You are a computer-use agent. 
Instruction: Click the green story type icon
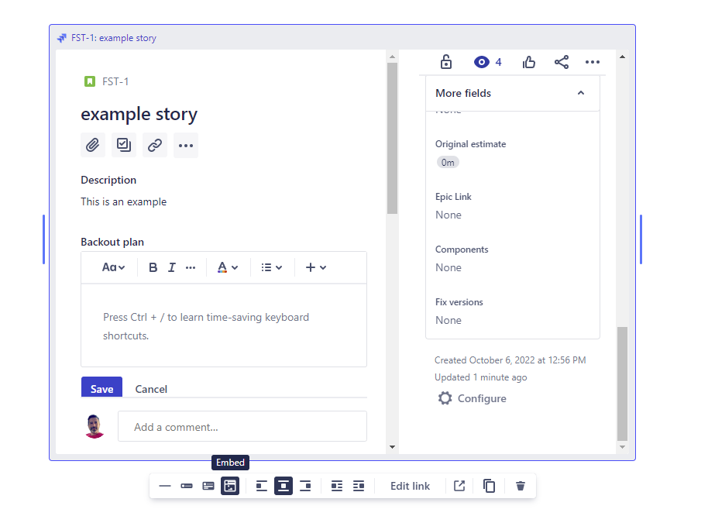click(x=90, y=81)
